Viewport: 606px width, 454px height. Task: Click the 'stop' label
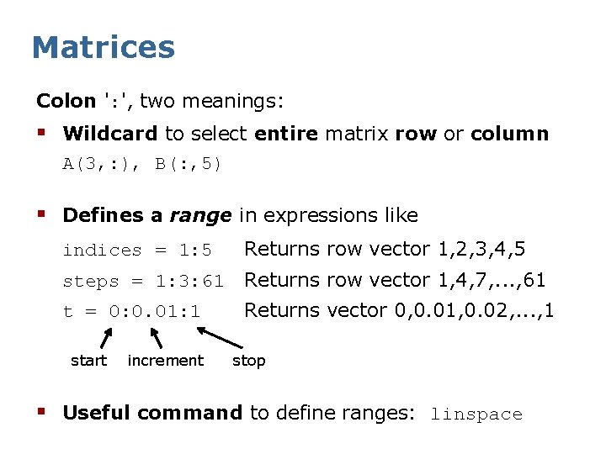249,362
